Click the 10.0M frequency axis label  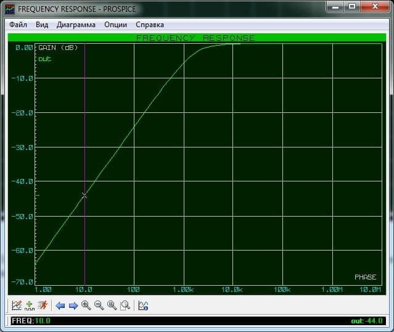click(371, 289)
